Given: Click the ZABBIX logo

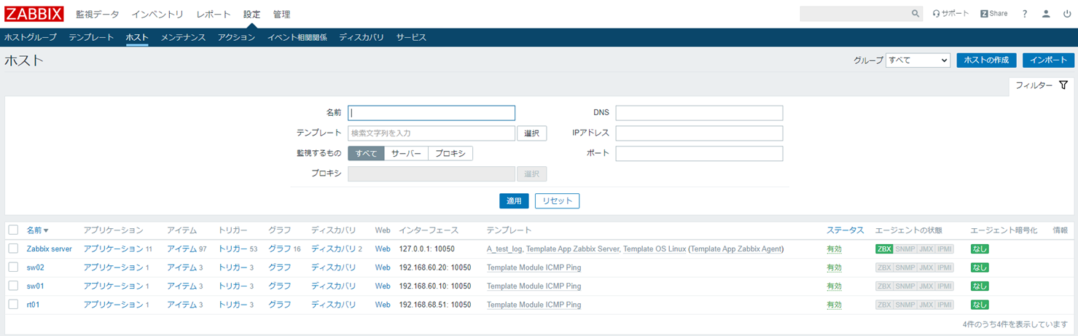Looking at the screenshot, I should pyautogui.click(x=34, y=14).
